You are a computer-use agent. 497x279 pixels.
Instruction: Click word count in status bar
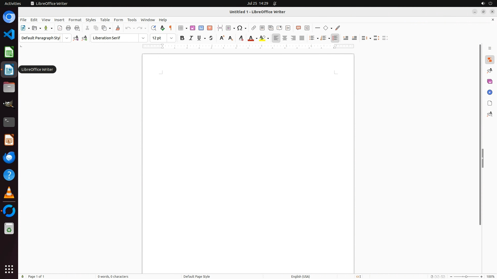113,276
